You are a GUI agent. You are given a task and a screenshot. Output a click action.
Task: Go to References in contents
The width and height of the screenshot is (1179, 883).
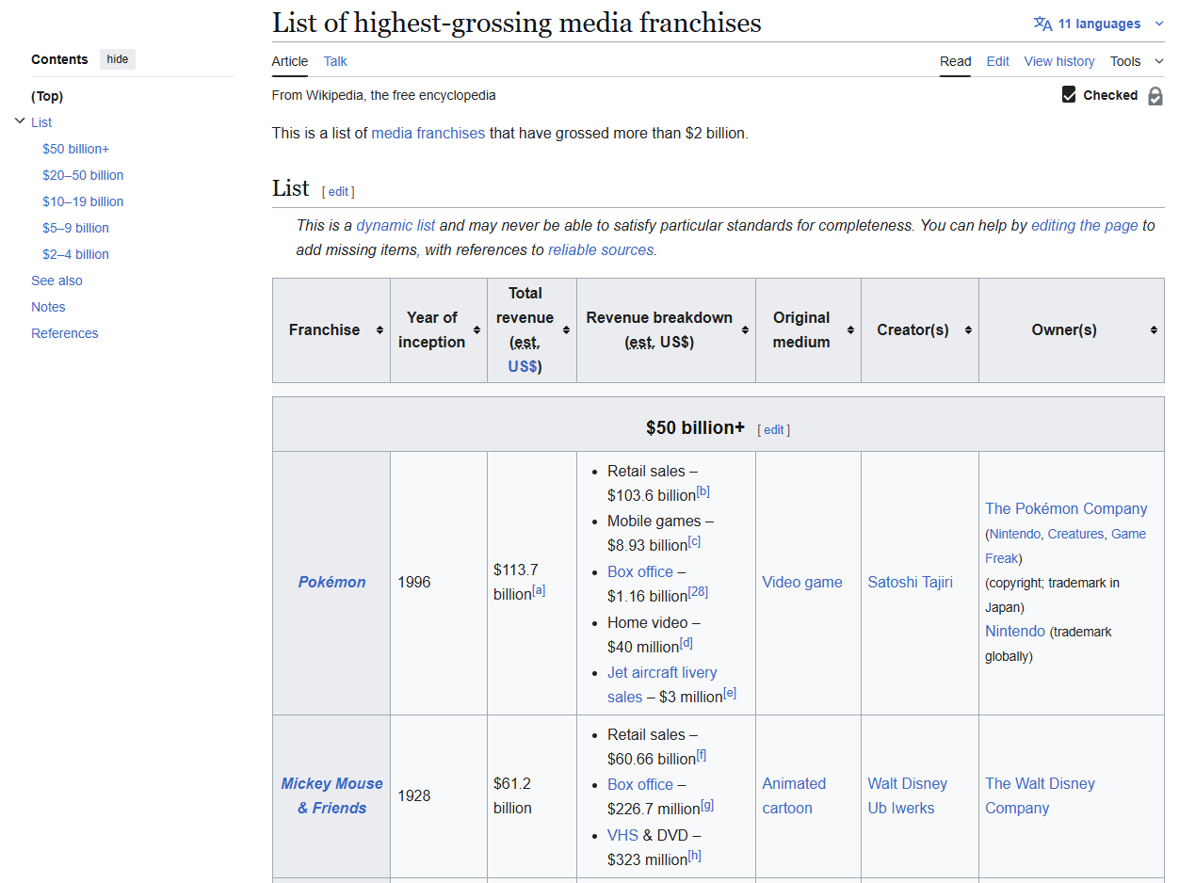pyautogui.click(x=64, y=333)
